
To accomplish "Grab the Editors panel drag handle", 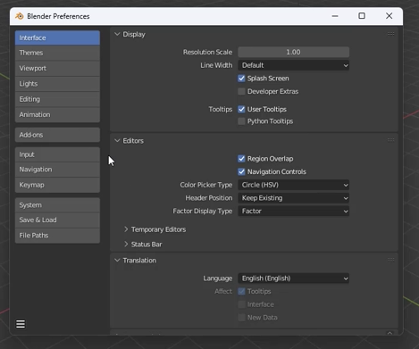I will pos(390,140).
